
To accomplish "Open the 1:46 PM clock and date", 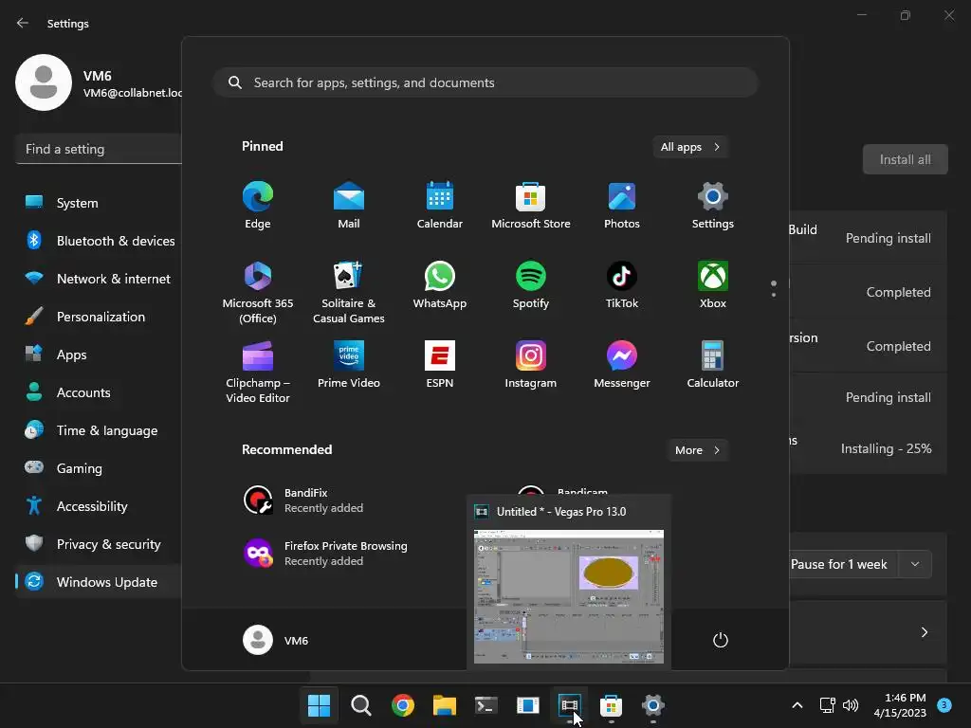I will point(901,705).
